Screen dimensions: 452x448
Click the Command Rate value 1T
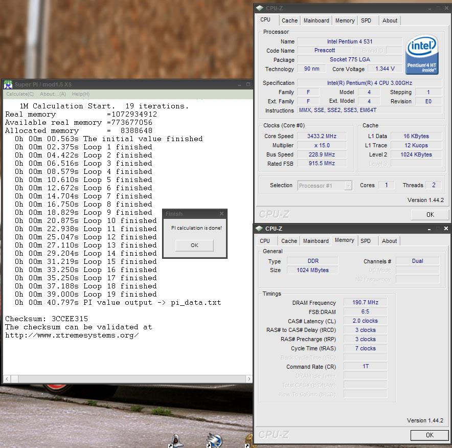coord(365,366)
